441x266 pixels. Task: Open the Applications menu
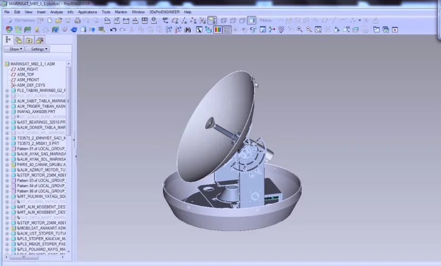click(x=87, y=12)
